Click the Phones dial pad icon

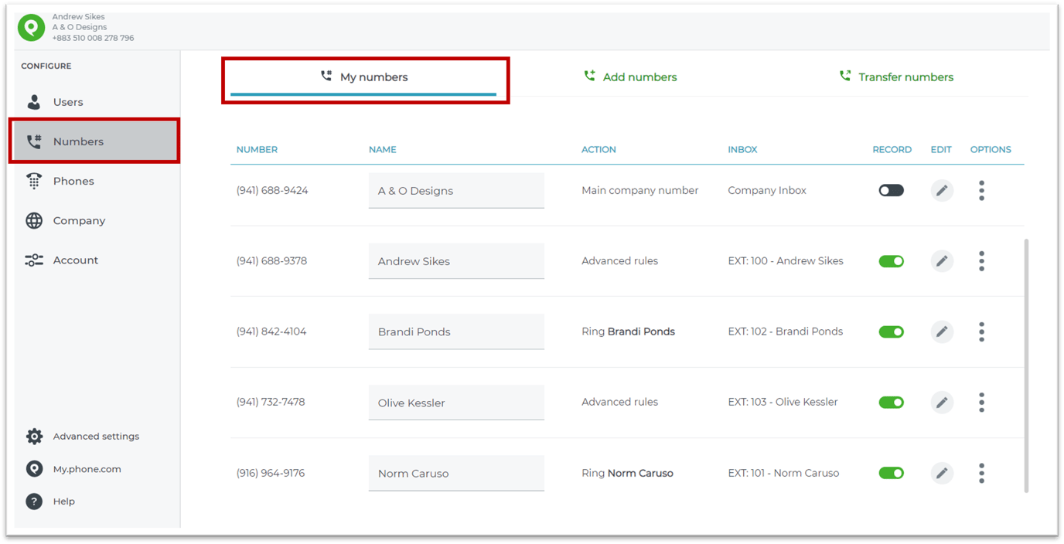click(34, 181)
